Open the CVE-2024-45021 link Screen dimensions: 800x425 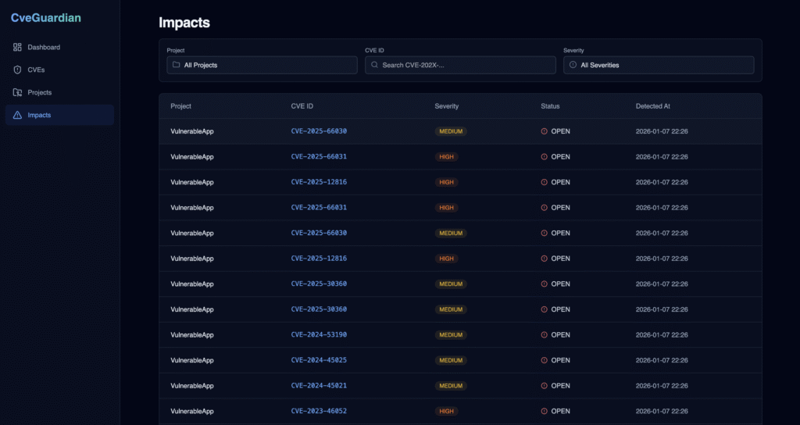pos(319,386)
